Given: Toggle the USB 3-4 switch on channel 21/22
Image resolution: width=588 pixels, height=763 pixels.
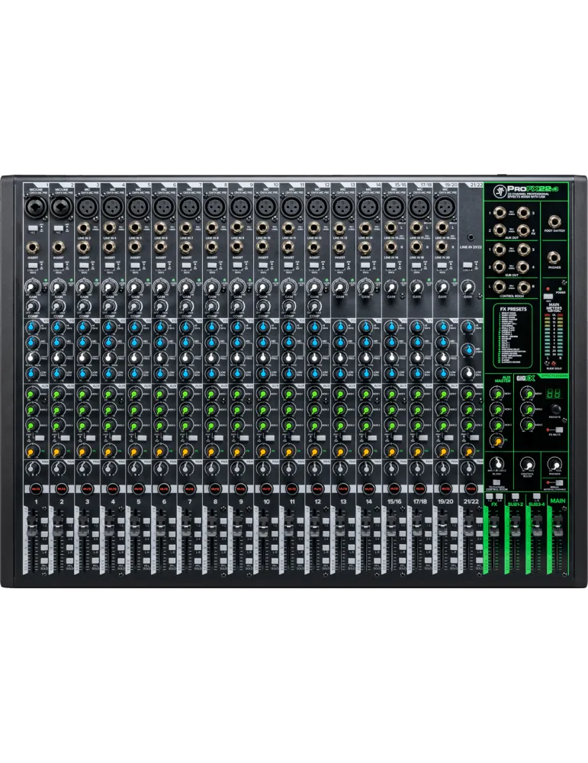Looking at the screenshot, I should [x=468, y=266].
